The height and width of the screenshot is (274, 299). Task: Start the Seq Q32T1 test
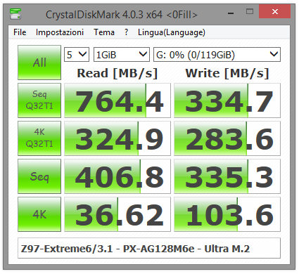(x=39, y=100)
